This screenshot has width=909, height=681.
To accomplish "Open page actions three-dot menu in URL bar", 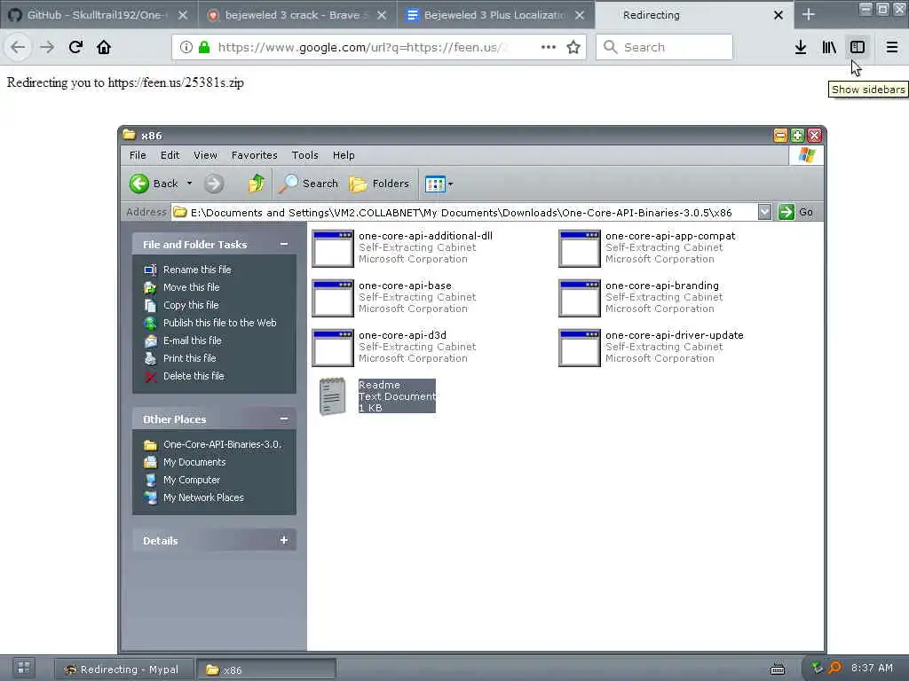I will coord(549,47).
